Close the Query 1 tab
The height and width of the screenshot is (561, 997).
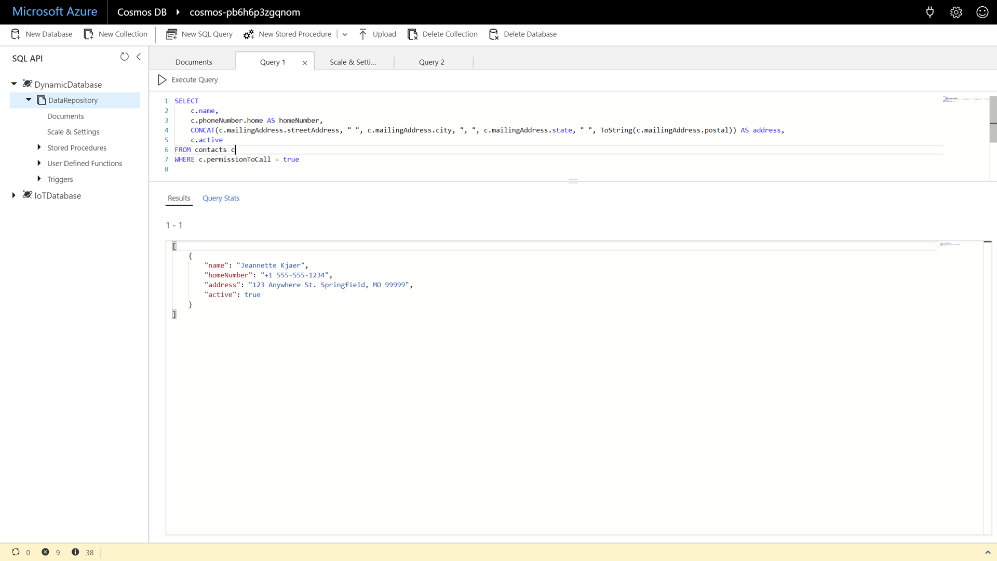(305, 63)
